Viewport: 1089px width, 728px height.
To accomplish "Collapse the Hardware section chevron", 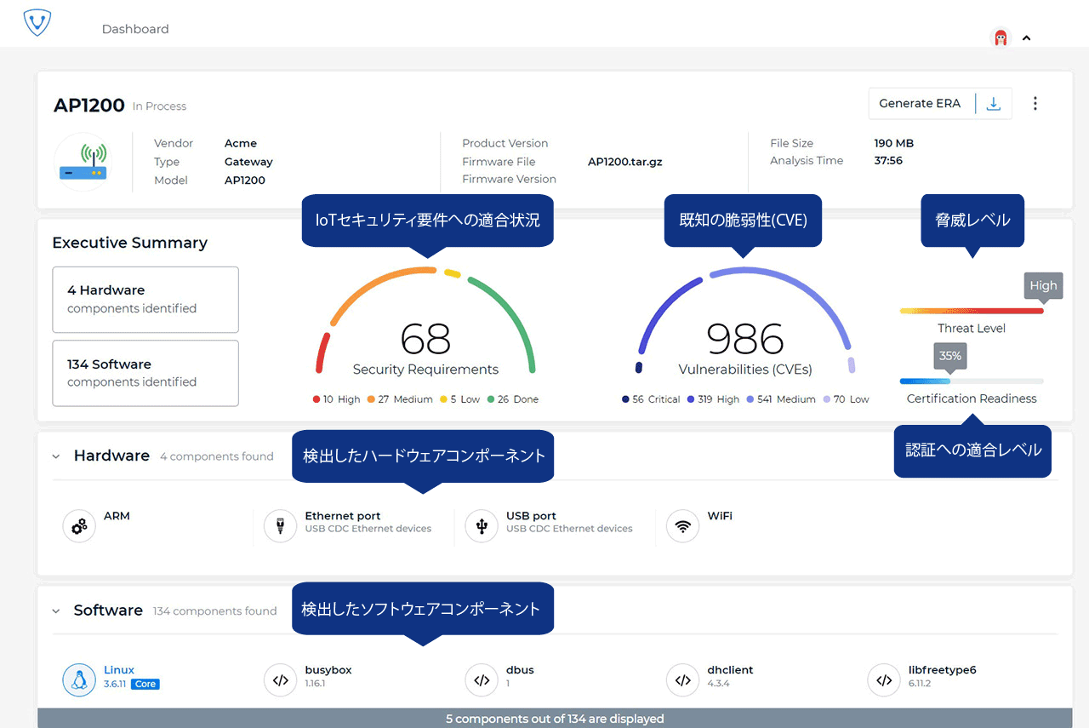I will pos(56,456).
